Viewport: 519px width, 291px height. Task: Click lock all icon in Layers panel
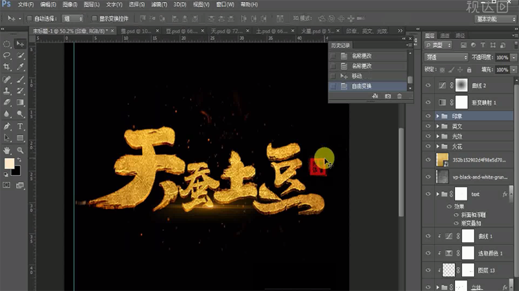pyautogui.click(x=469, y=70)
